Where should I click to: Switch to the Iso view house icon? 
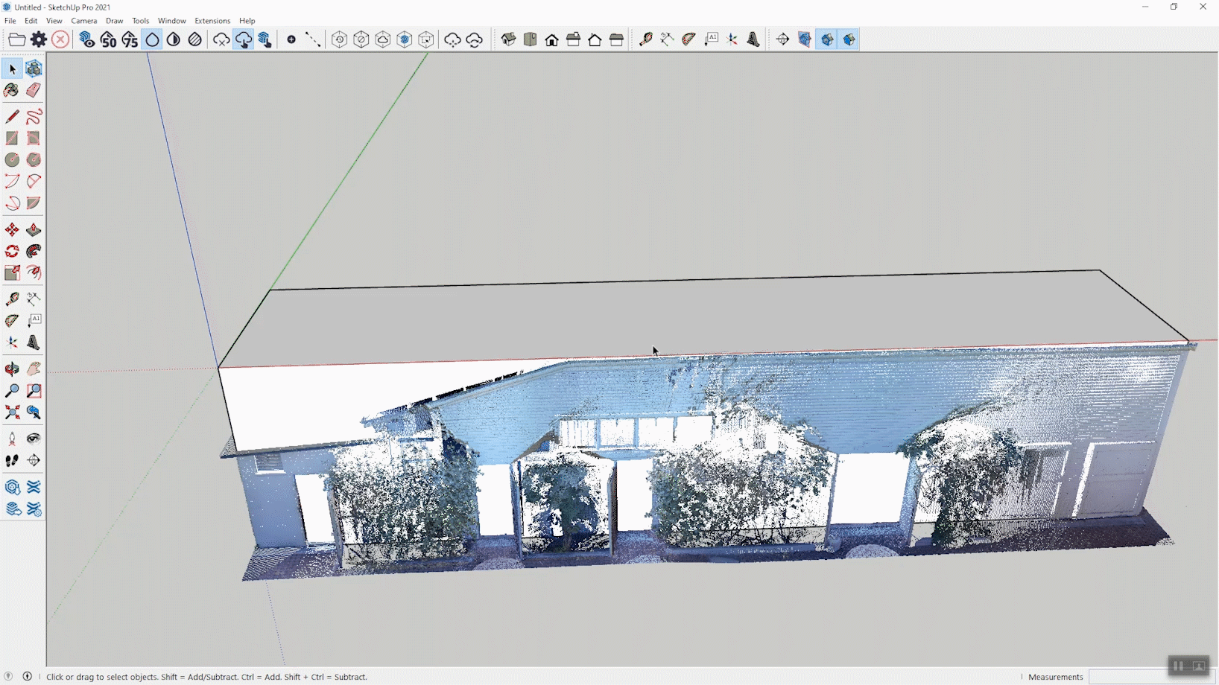(509, 39)
